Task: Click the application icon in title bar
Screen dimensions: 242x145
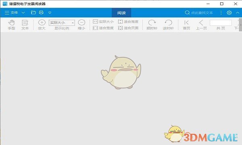Action: [x=5, y=4]
